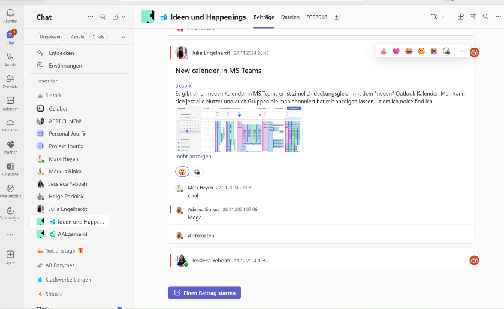
Task: Click Einen Beitrag starten button
Action: pos(204,293)
